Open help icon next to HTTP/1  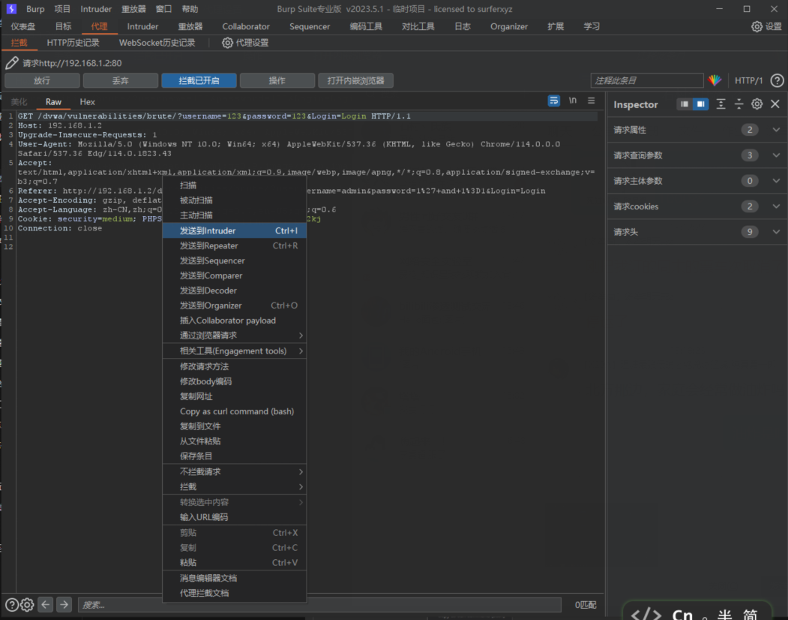(x=777, y=80)
